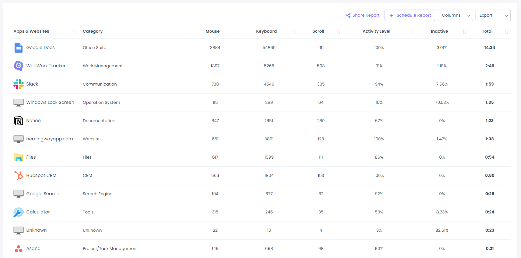Open the Columns dropdown
Image resolution: width=521 pixels, height=258 pixels.
[x=455, y=15]
